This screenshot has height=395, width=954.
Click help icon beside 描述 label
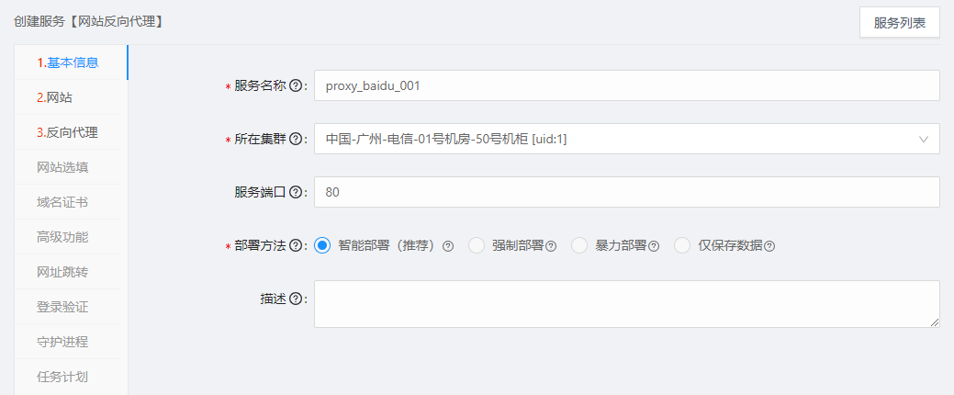(295, 299)
